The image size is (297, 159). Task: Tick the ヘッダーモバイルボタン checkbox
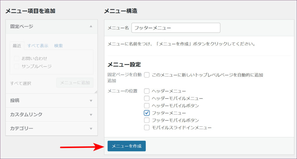[x=147, y=106]
